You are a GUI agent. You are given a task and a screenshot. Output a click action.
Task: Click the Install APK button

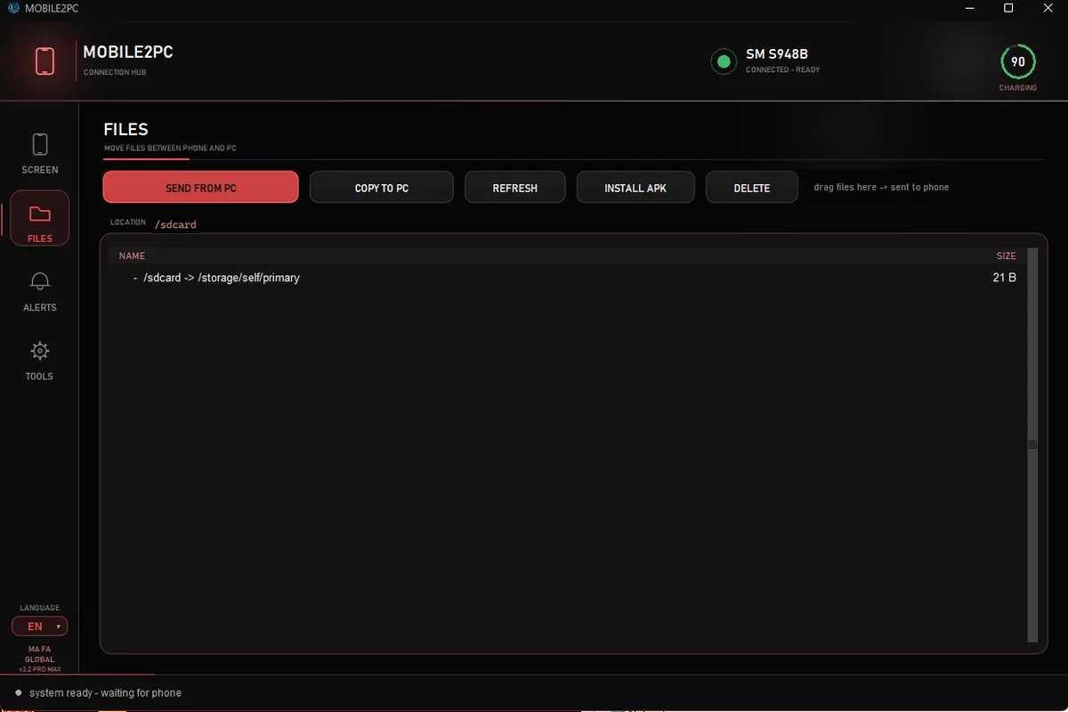pyautogui.click(x=635, y=188)
